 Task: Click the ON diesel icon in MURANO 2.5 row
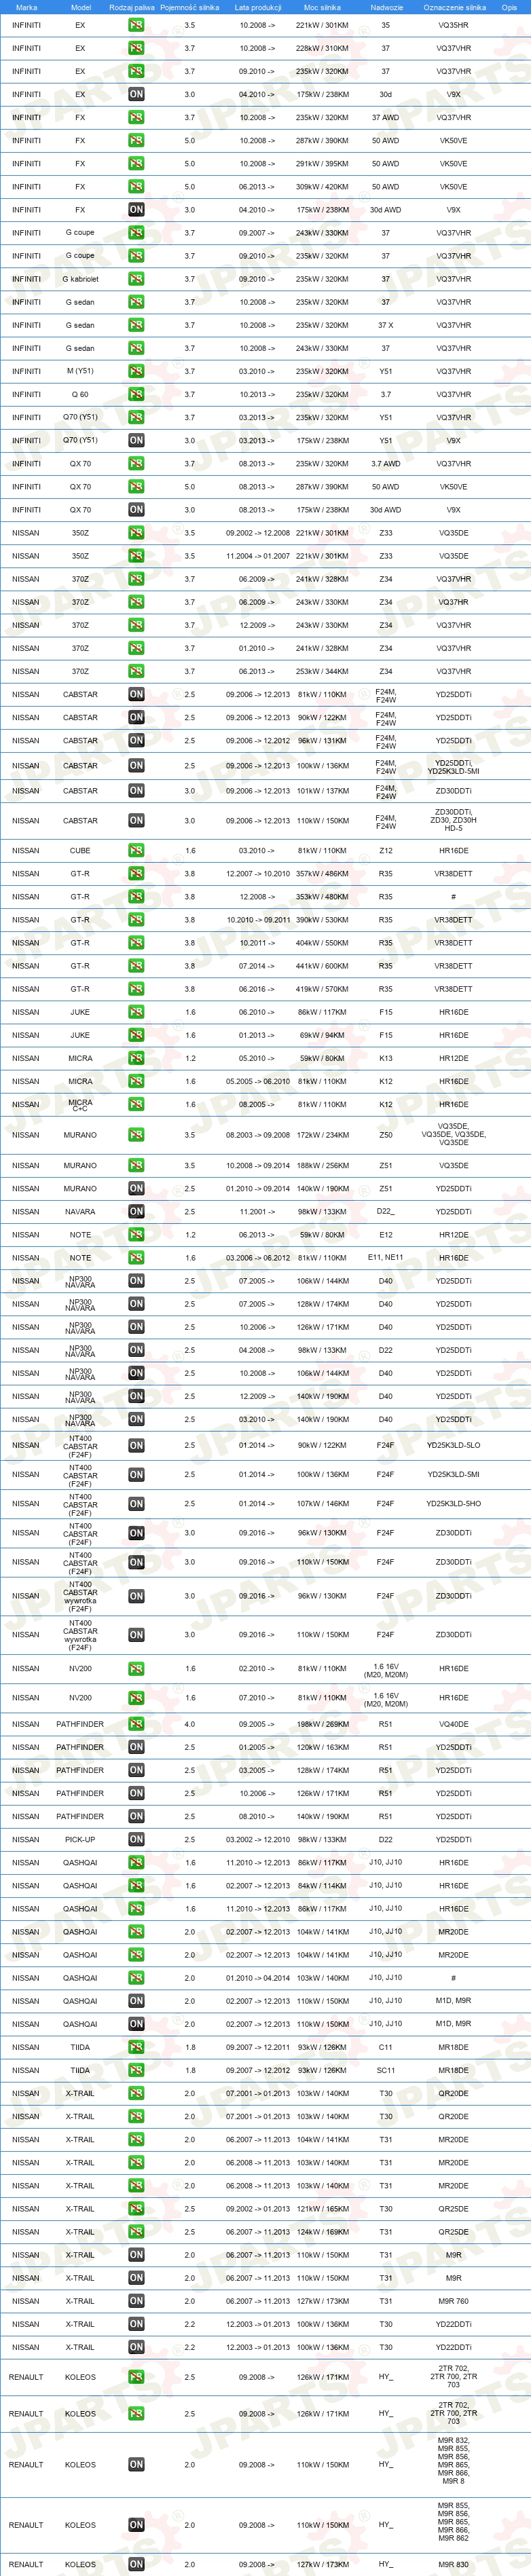(x=136, y=1189)
